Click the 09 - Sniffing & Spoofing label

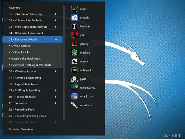click(24, 91)
